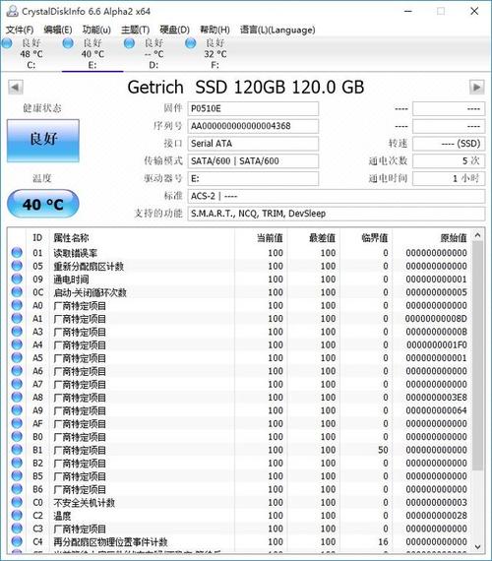This screenshot has height=561, width=492.
Task: Open the 语言(L)(Language) menu
Action: pyautogui.click(x=277, y=30)
